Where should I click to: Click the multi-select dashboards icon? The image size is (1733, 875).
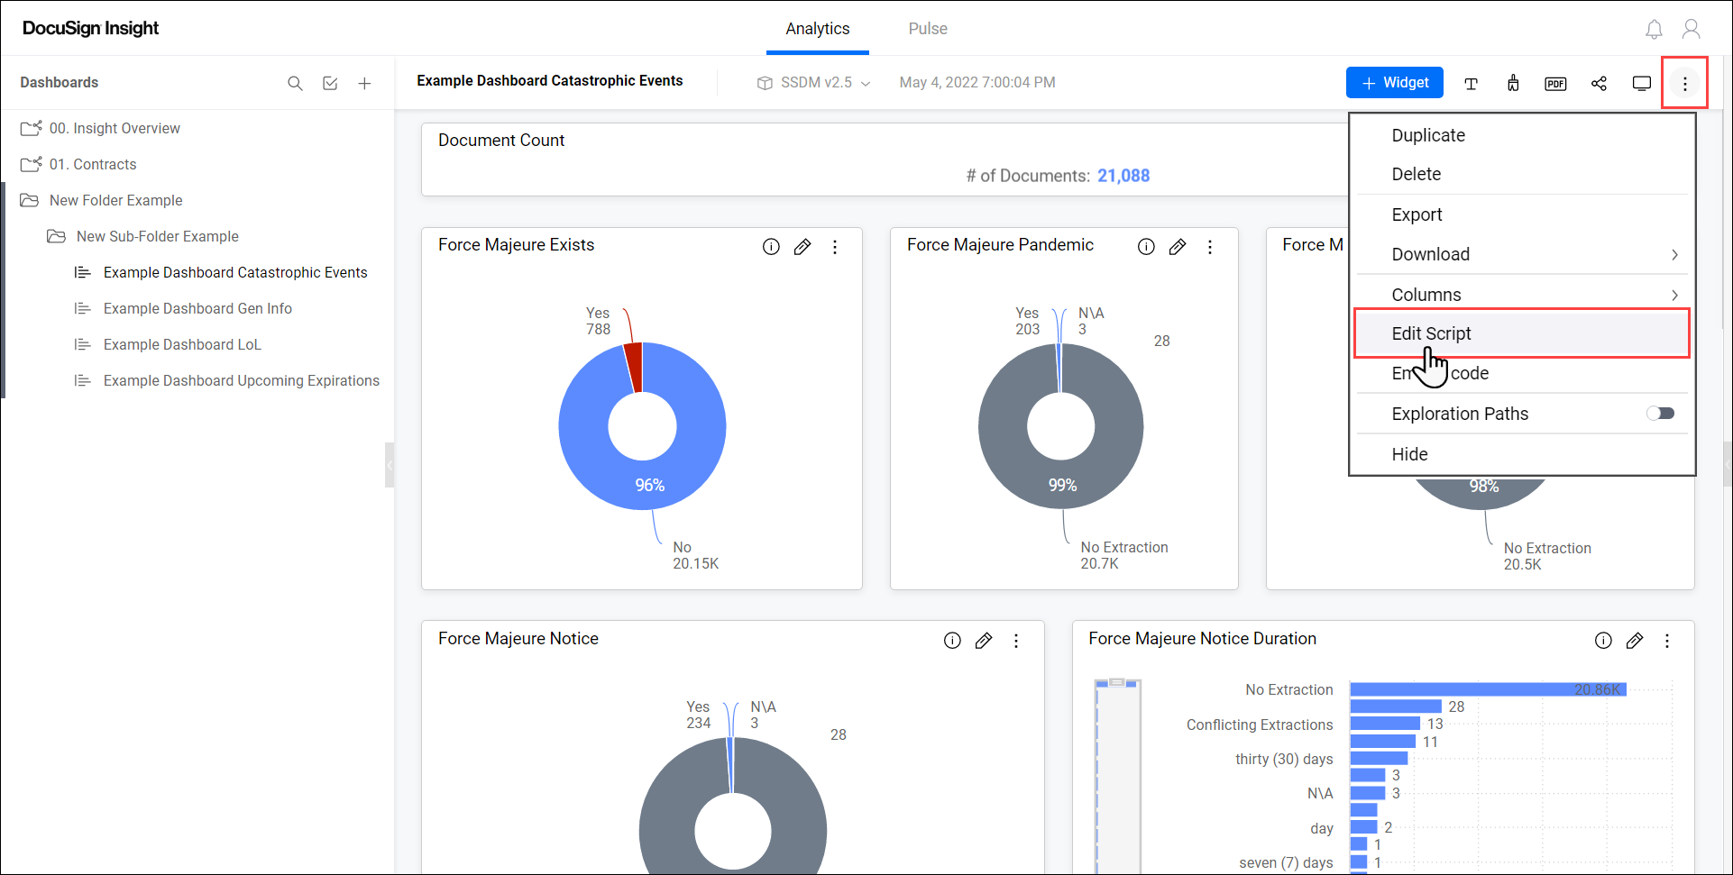click(330, 83)
